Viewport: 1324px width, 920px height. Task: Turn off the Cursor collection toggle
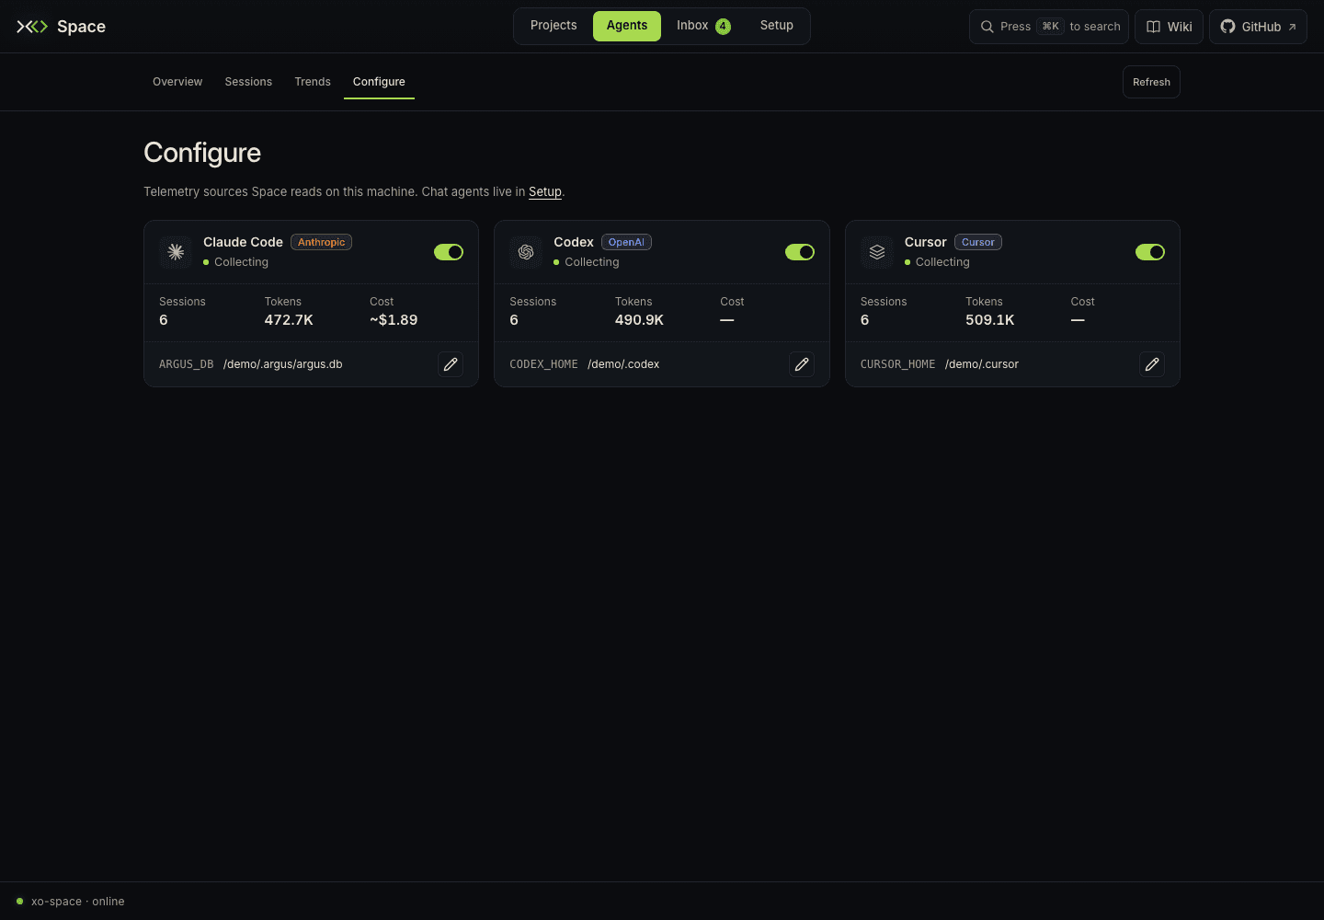point(1150,252)
